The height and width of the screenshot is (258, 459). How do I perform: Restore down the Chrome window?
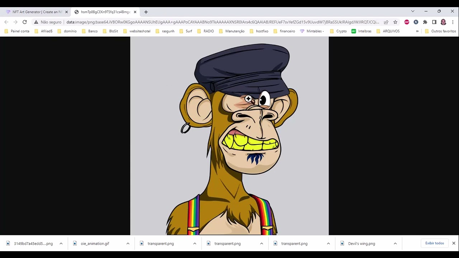[x=439, y=11]
